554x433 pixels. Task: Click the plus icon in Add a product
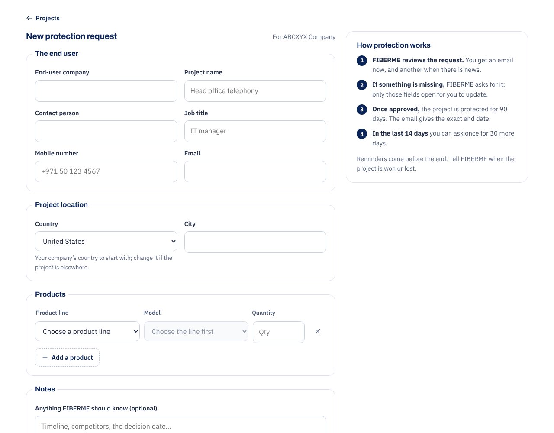pyautogui.click(x=45, y=357)
